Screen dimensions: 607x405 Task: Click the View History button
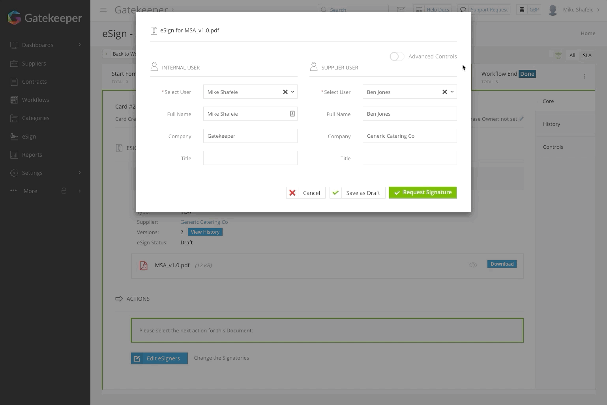(205, 232)
